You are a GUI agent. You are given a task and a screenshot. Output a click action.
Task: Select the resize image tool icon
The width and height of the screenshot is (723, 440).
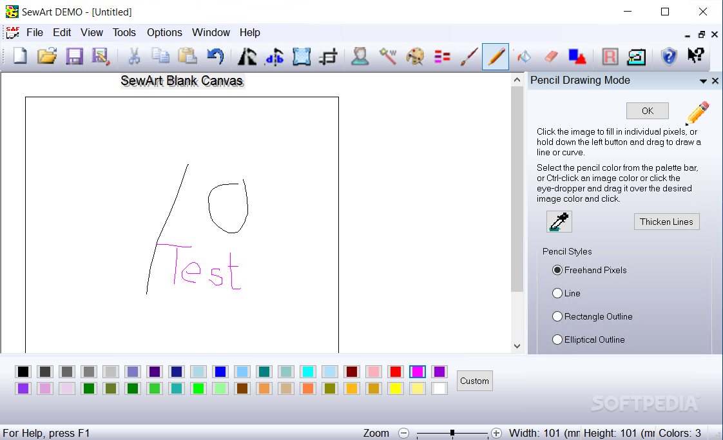pos(302,56)
